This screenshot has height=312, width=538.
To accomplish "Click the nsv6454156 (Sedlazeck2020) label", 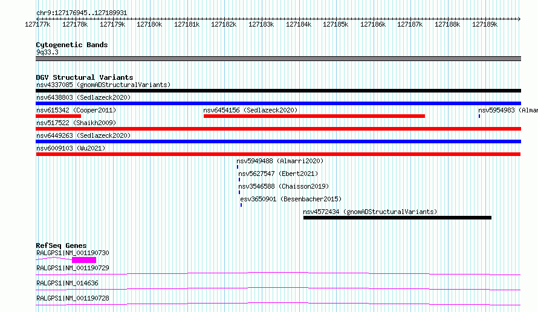I will tap(250, 110).
